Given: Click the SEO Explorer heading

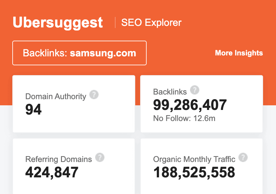Looking at the screenshot, I should tap(151, 22).
